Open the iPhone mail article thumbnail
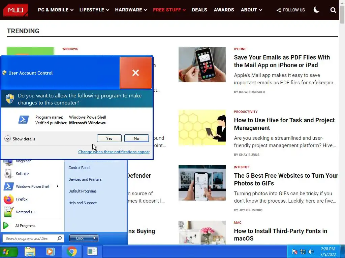345x258 pixels. click(202, 64)
